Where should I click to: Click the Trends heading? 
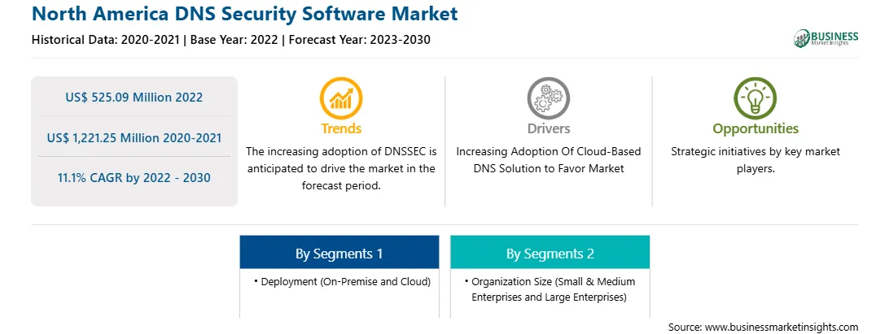coord(341,129)
